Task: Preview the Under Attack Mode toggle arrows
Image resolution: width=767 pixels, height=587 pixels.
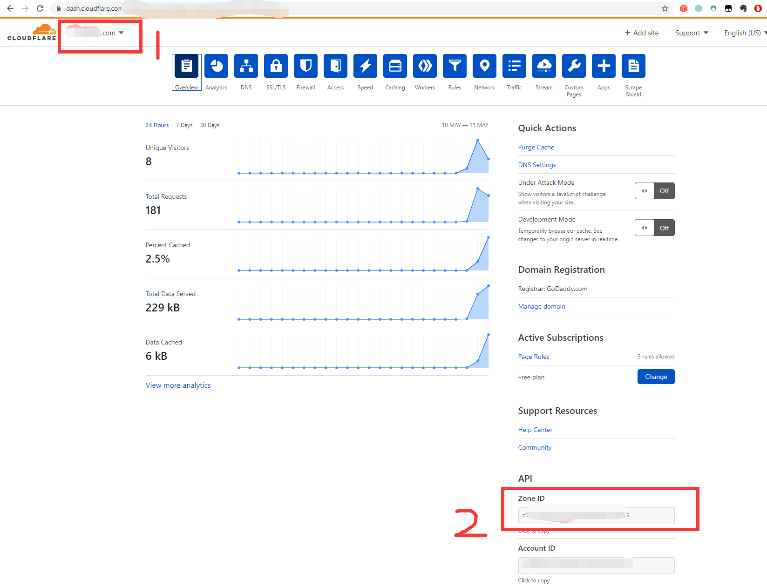Action: [x=644, y=191]
